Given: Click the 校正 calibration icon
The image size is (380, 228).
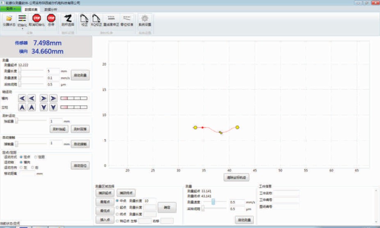Looking at the screenshot, I should [85, 19].
